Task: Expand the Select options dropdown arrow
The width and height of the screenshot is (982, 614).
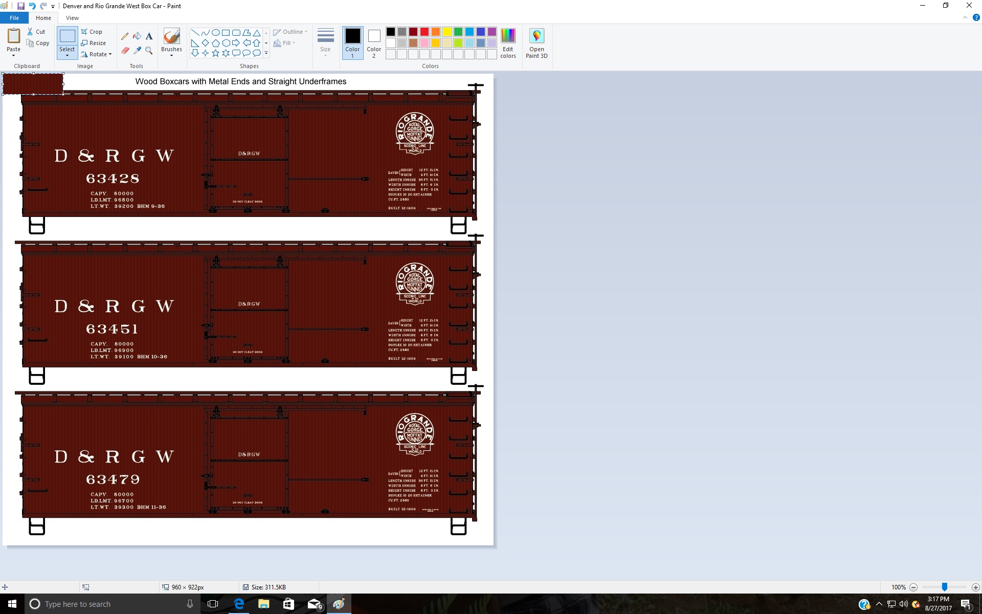Action: (67, 55)
